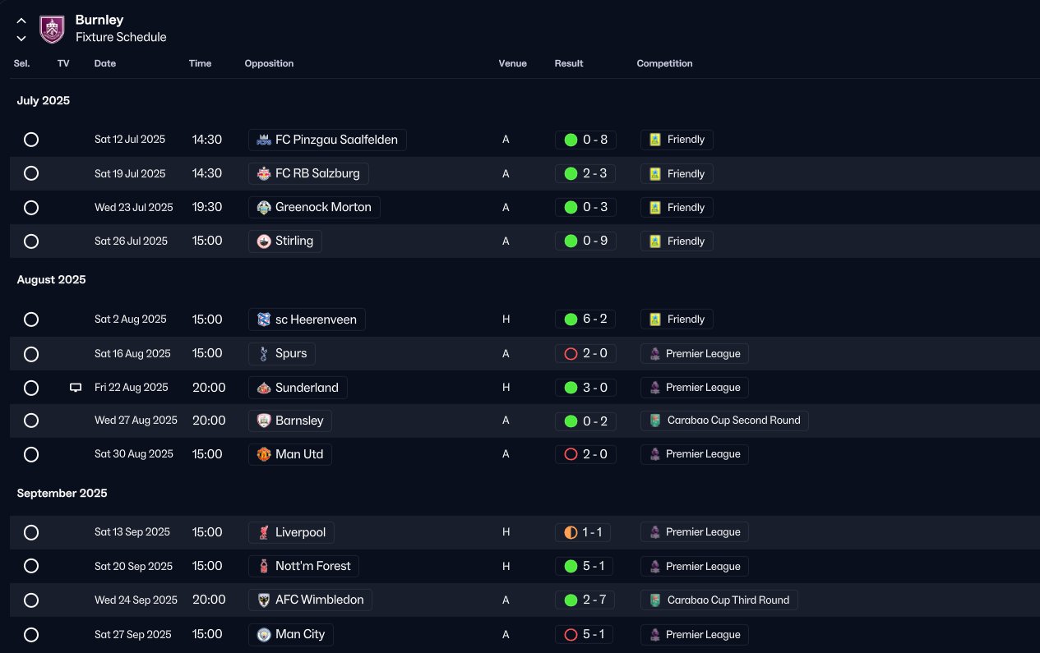Click the Man Utd crest icon
Viewport: 1040px width, 653px height.
(x=264, y=454)
